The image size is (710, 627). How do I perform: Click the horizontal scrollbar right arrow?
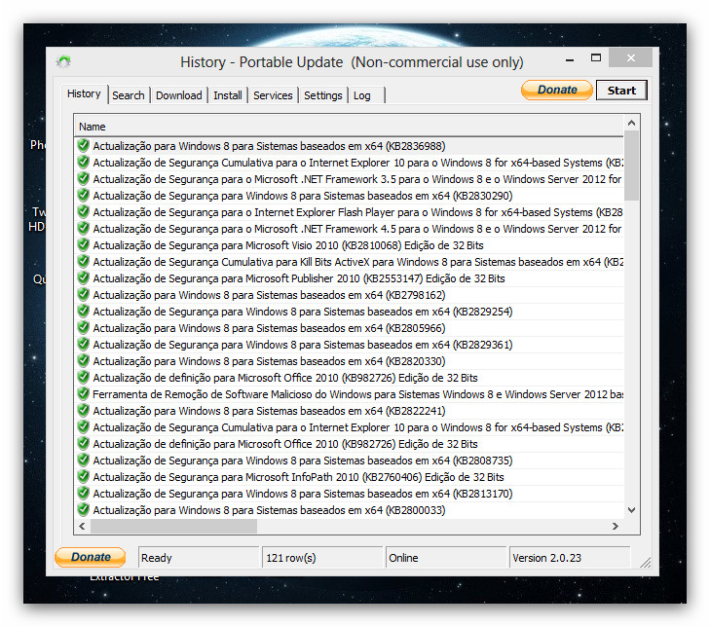tap(616, 526)
